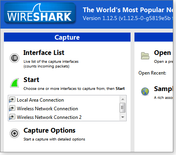Click the interface list scroll down arrow

click(x=123, y=117)
